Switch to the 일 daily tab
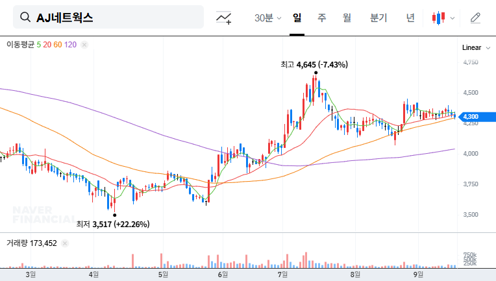This screenshot has width=496, height=281. tap(297, 18)
